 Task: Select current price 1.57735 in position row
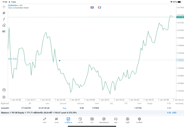138,108
